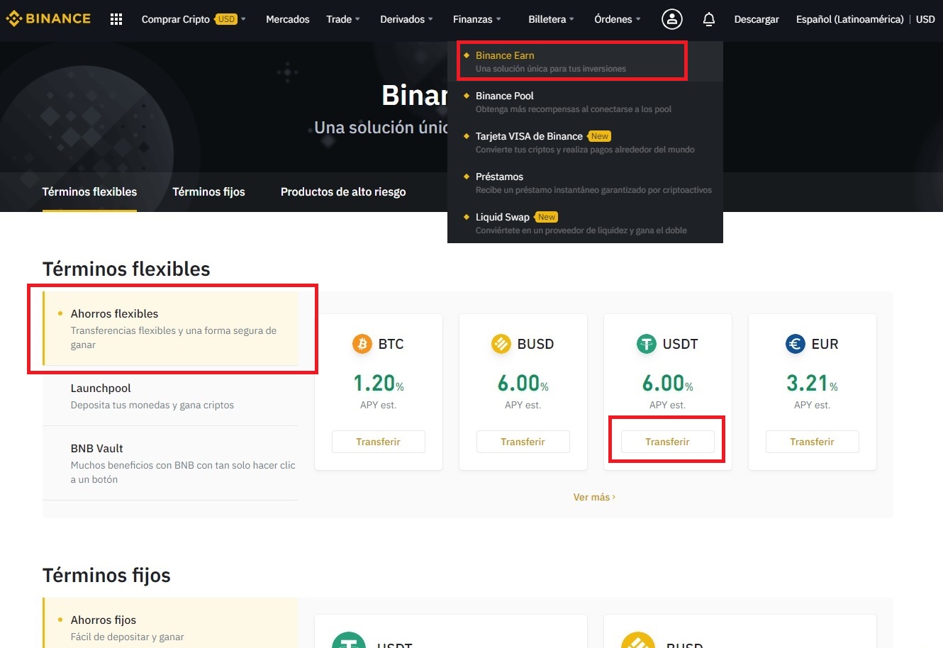Select Launchpool in the sidebar

170,396
